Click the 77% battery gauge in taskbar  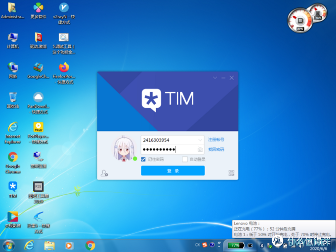coord(236,246)
